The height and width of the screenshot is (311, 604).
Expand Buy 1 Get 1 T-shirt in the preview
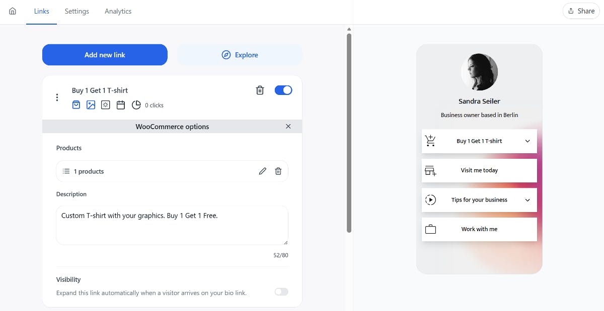pyautogui.click(x=527, y=141)
